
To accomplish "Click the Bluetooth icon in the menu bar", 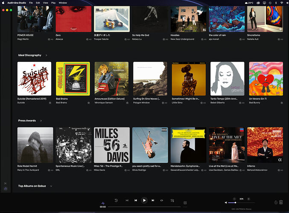I will (276, 3).
